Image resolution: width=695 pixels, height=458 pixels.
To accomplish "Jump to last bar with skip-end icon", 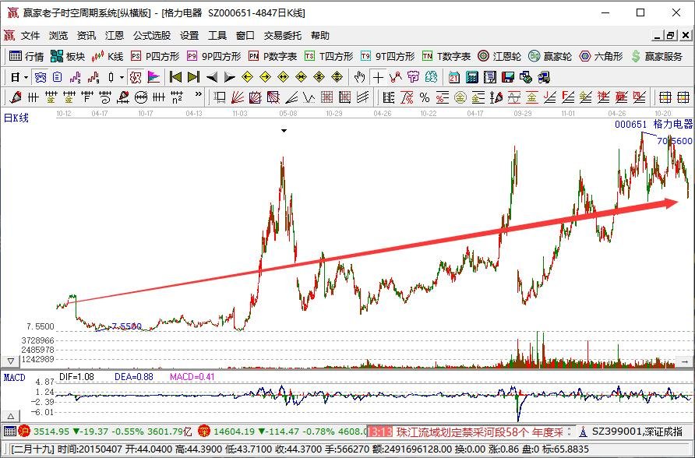I will [194, 78].
